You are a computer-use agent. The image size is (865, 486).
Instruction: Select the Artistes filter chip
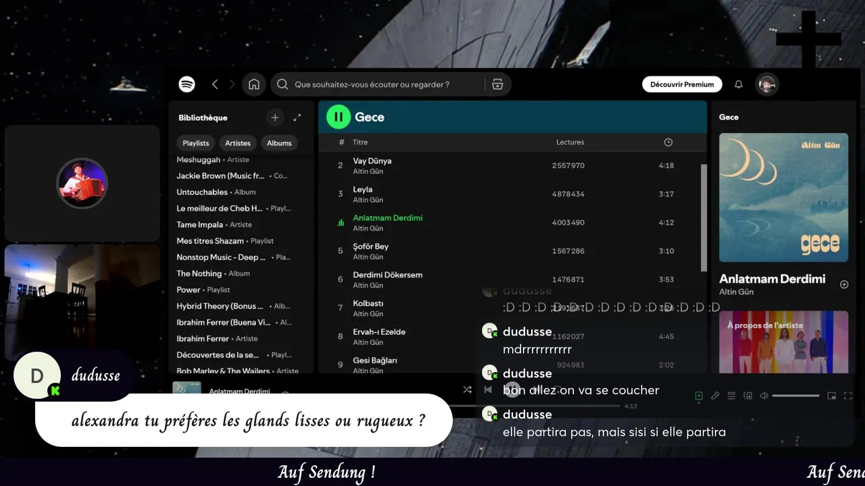[x=238, y=143]
